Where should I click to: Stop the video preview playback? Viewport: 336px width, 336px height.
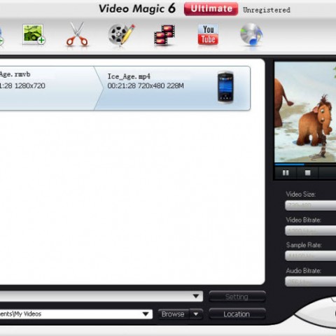(307, 173)
